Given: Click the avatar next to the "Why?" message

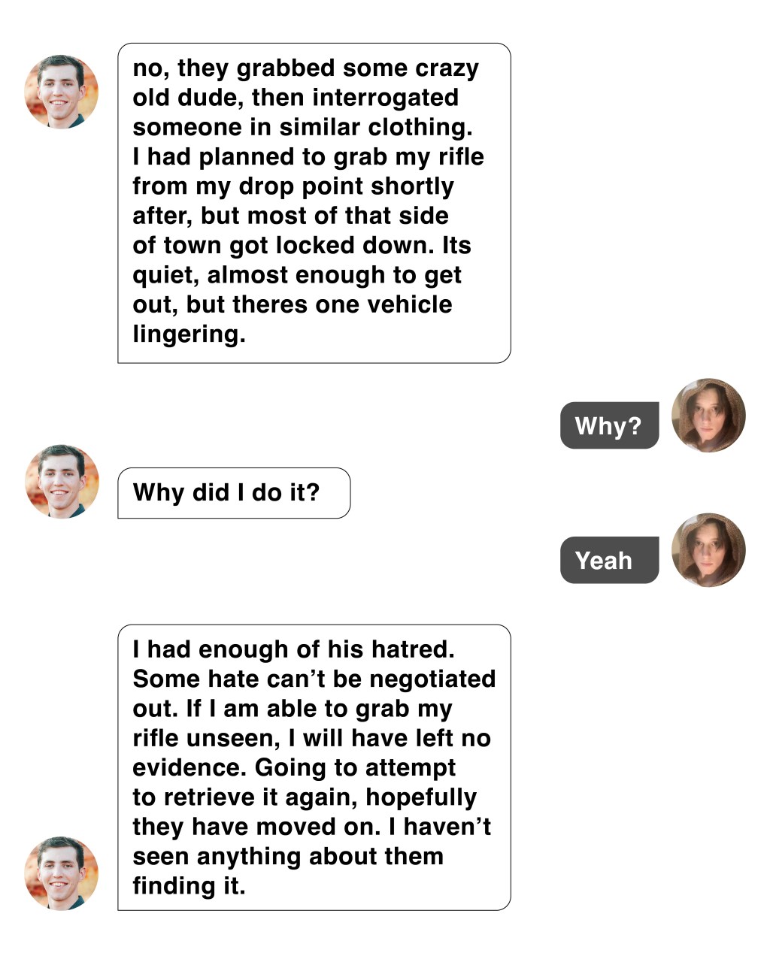Looking at the screenshot, I should [x=708, y=416].
